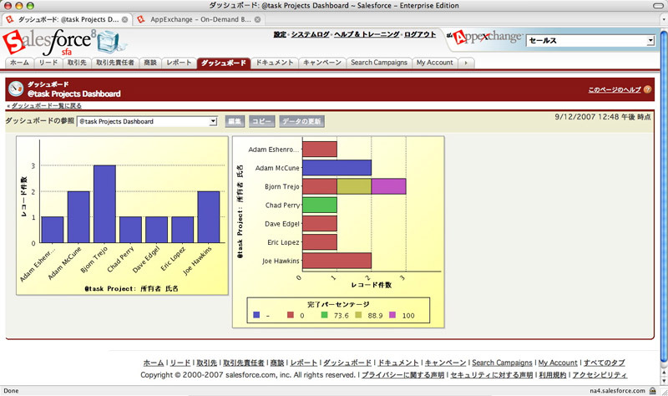
Task: Click Bjorn Trejo's magenta bar segment
Action: [388, 186]
